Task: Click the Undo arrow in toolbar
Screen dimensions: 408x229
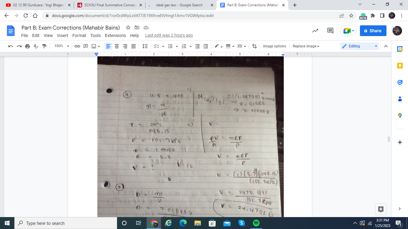Action: coord(11,46)
